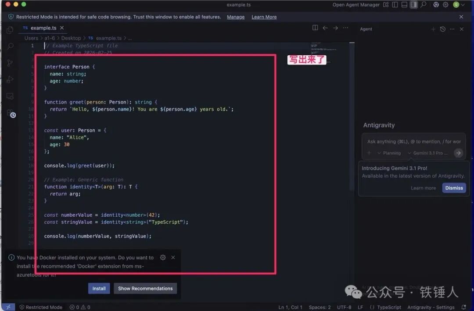The width and height of the screenshot is (474, 311).
Task: Select the example.ts editor tab
Action: pyautogui.click(x=42, y=28)
